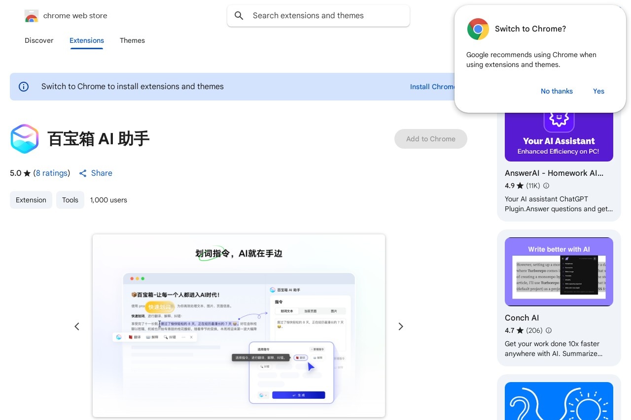Viewport: 631px width, 420px height.
Task: Click the Chrome logo in popup
Action: 478,29
